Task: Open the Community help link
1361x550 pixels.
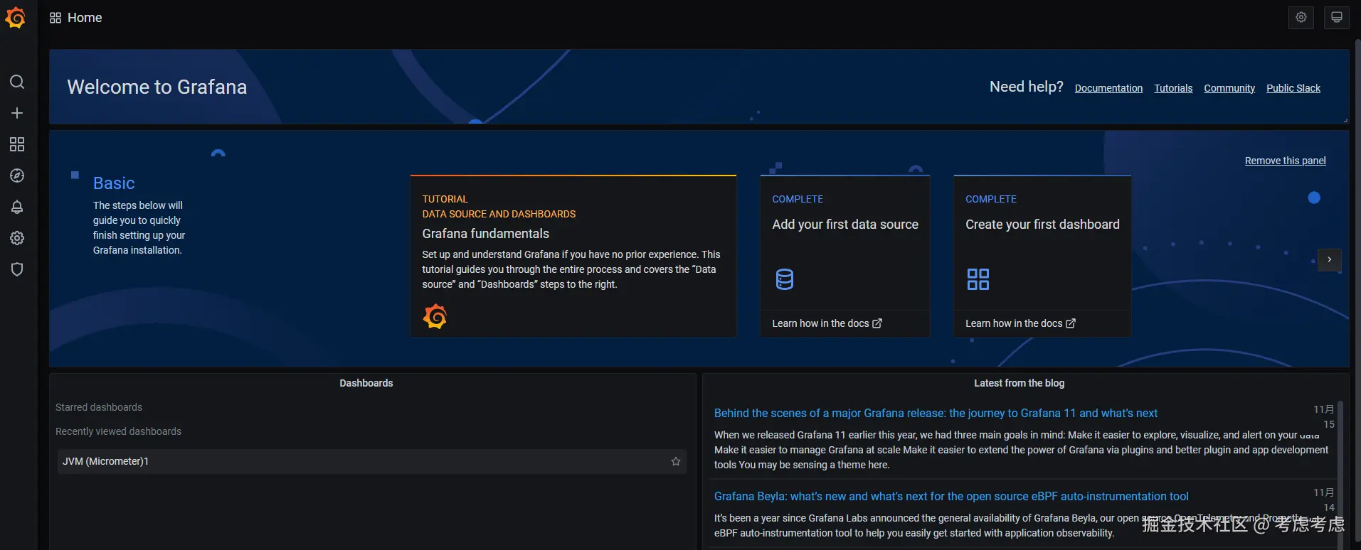Action: point(1229,88)
